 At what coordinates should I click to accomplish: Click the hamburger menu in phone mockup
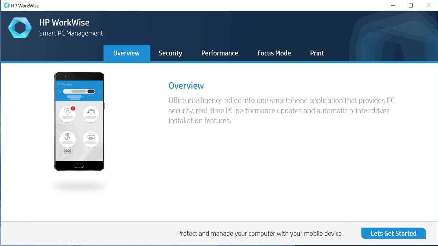tap(59, 84)
